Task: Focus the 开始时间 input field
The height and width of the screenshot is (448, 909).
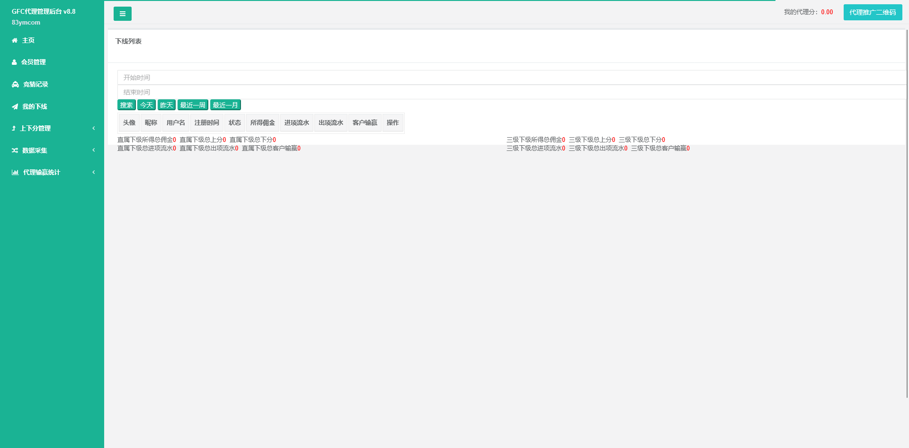Action: tap(511, 78)
